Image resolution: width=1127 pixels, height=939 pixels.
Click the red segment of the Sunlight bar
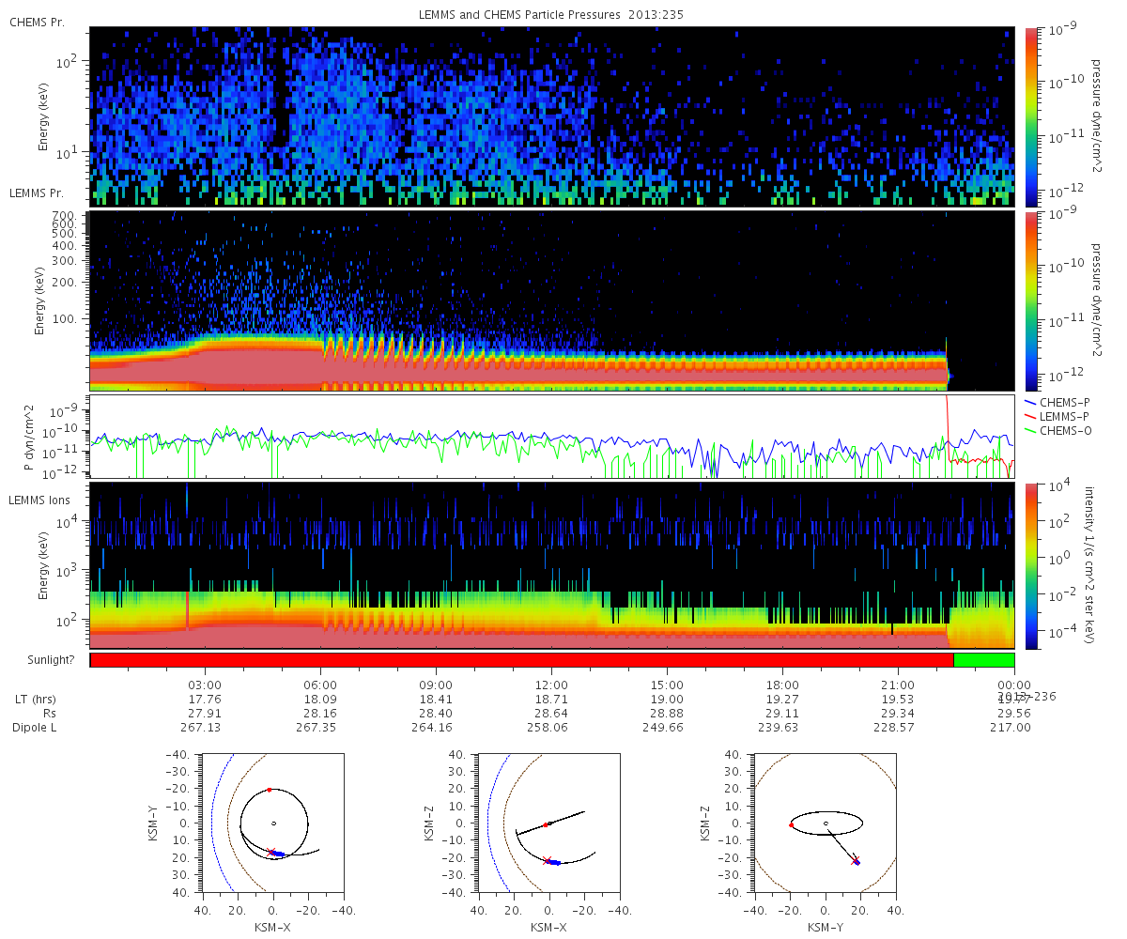[x=522, y=660]
